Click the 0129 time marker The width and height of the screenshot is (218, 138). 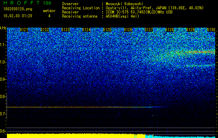tap(190, 30)
